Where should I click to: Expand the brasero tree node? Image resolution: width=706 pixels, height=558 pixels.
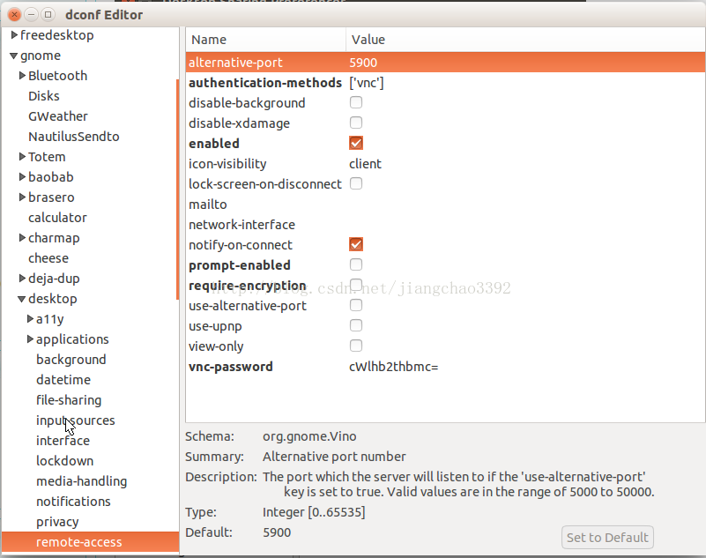tap(22, 197)
